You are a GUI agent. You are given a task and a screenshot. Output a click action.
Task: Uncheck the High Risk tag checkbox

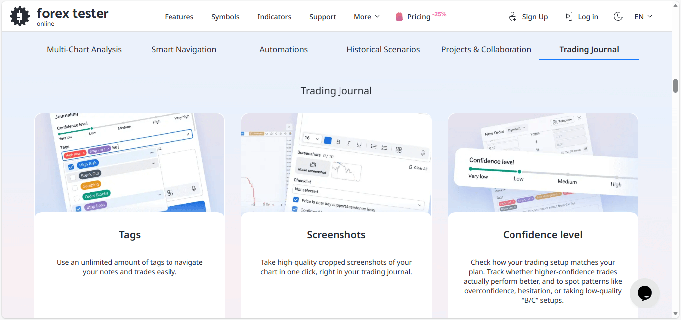(71, 167)
